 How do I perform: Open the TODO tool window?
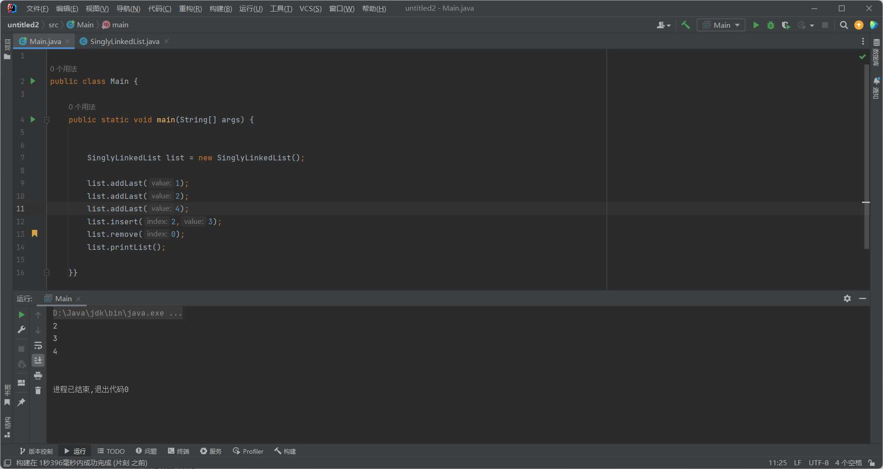111,451
